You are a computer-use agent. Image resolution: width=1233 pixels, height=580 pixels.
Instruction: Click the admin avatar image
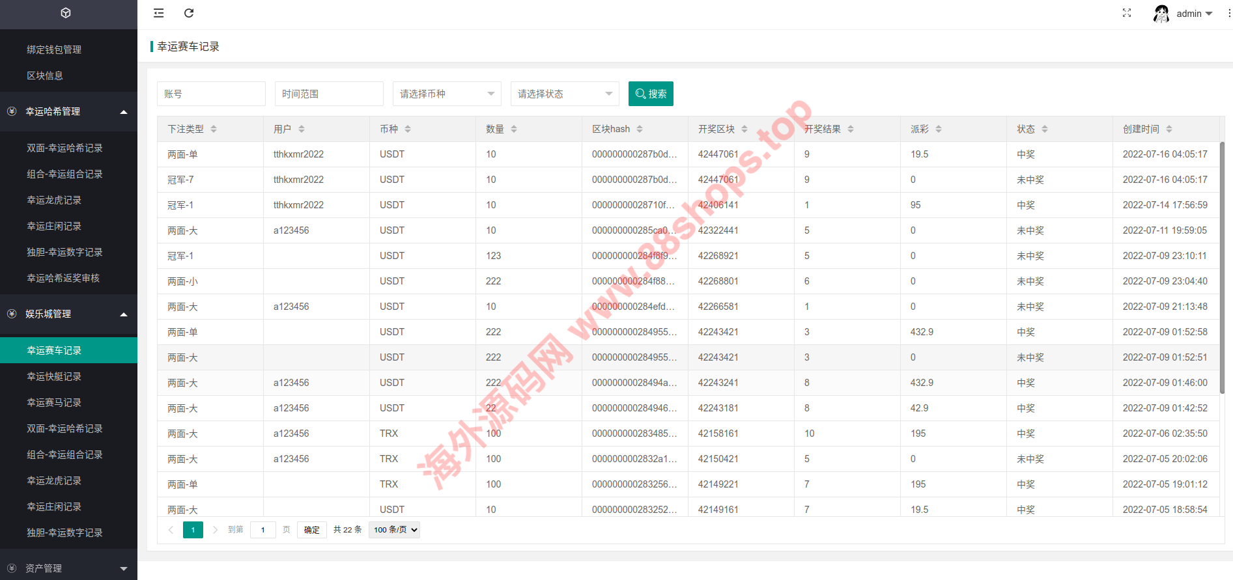click(1161, 14)
